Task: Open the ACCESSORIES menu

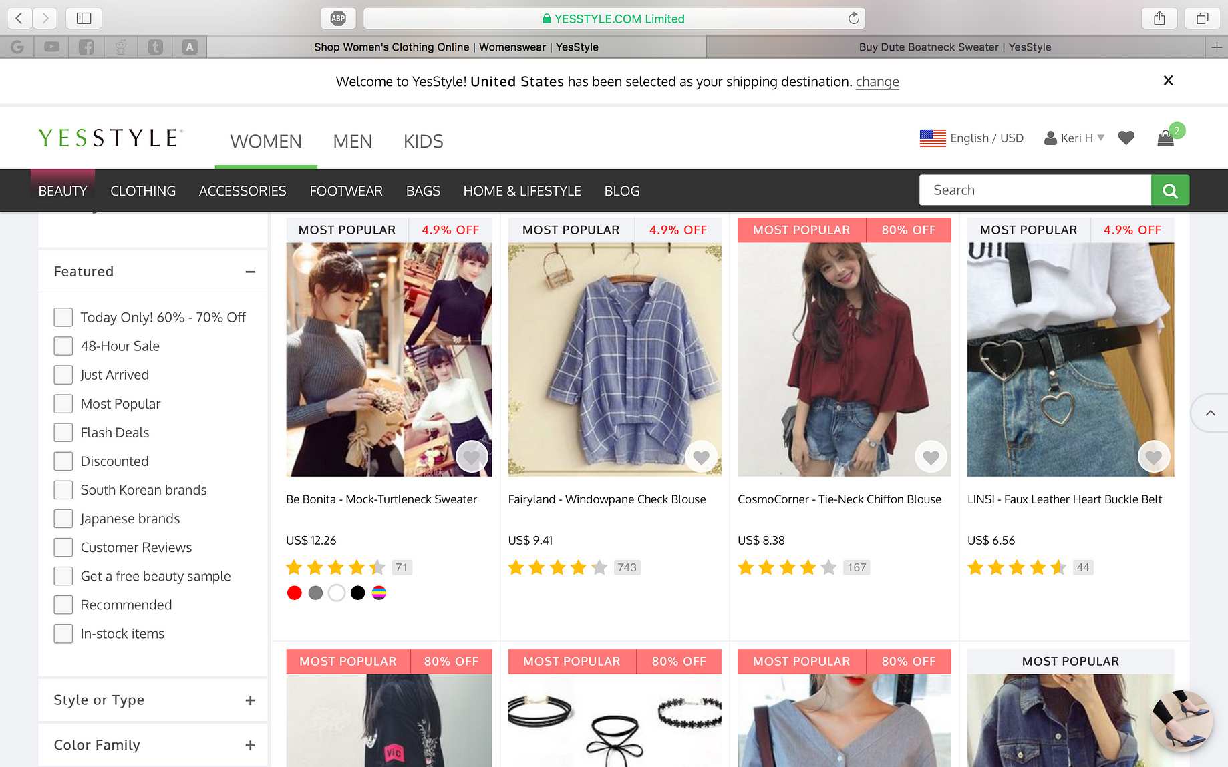Action: pyautogui.click(x=243, y=190)
